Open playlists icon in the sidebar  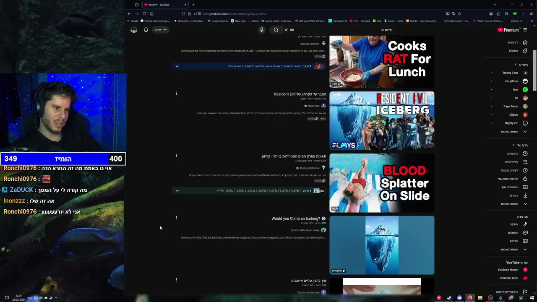click(525, 162)
